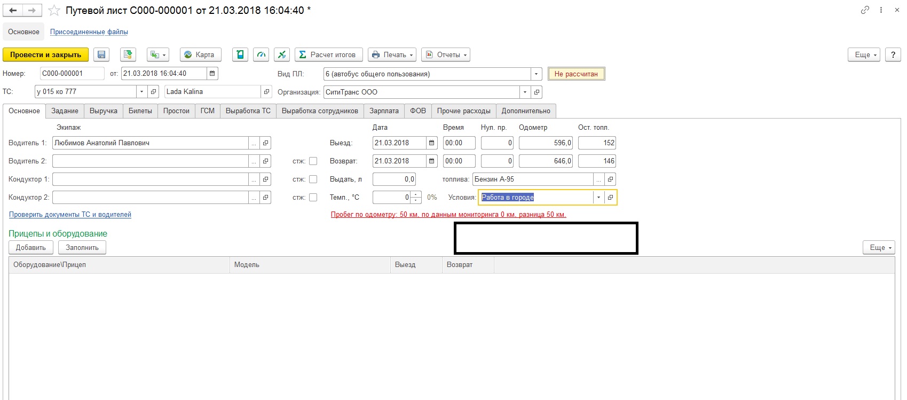Open the Условия dropdown arrow
The image size is (907, 400).
click(x=598, y=198)
